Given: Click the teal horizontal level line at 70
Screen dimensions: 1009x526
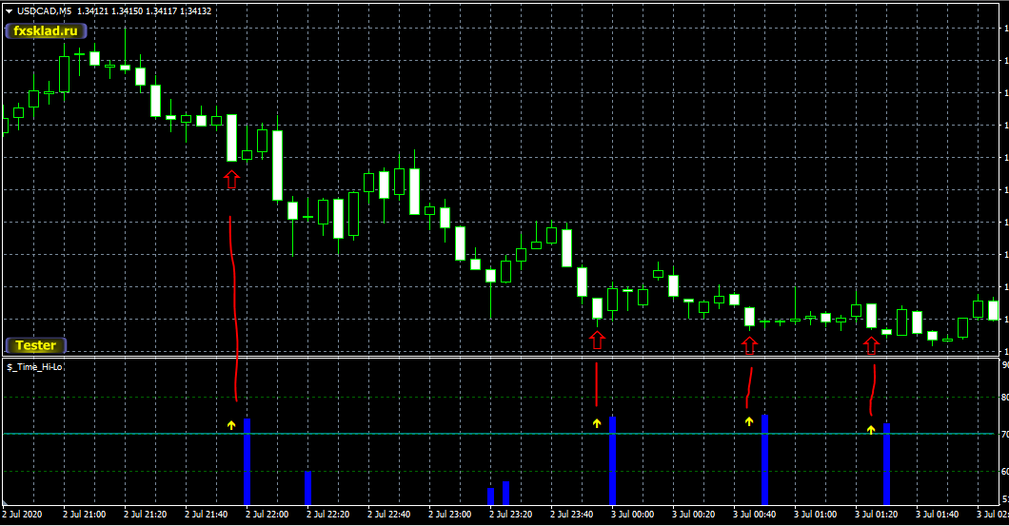Looking at the screenshot, I should tap(499, 434).
